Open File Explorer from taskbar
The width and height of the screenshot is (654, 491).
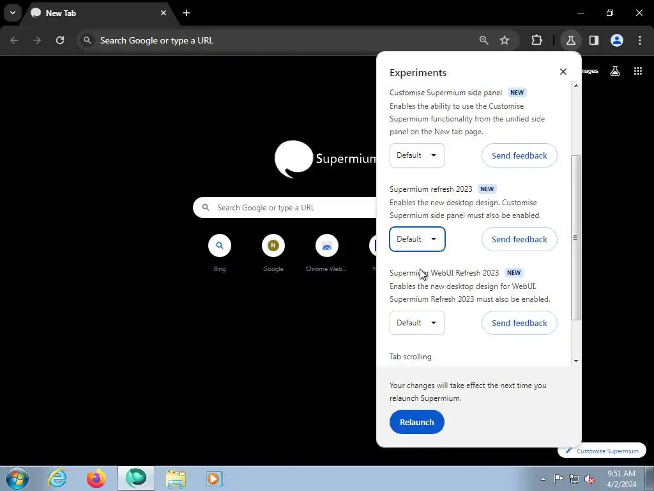[176, 478]
